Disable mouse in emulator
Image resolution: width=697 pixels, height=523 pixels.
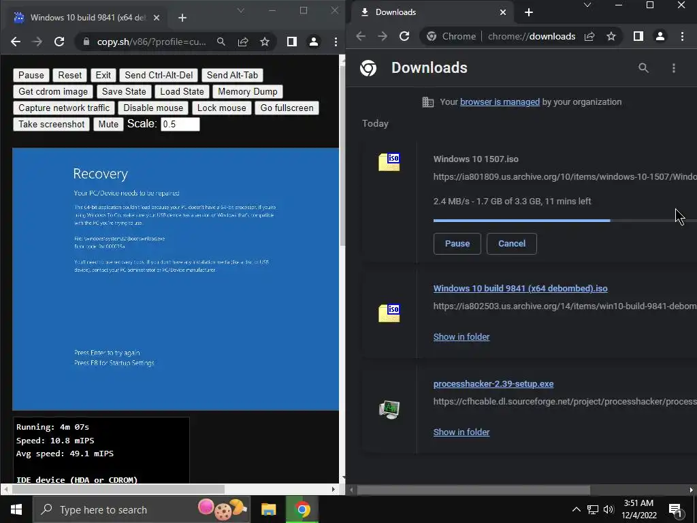point(153,108)
